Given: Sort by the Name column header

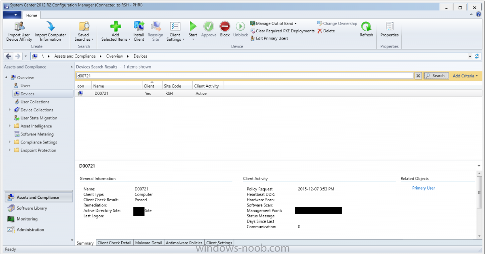Looking at the screenshot, I should (x=116, y=86).
